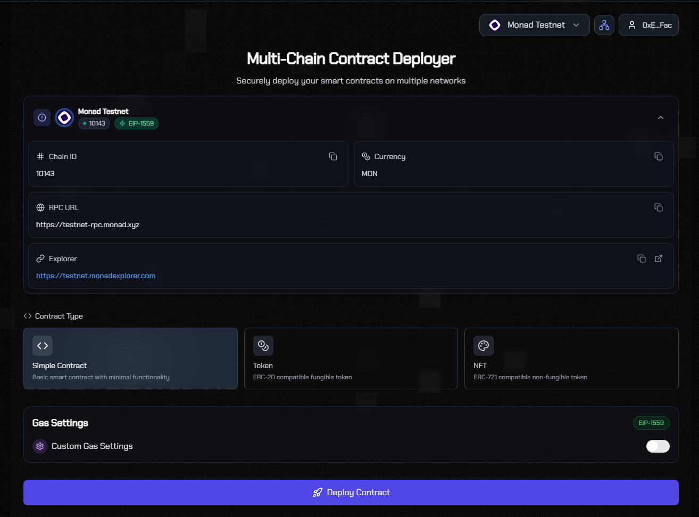Image resolution: width=699 pixels, height=517 pixels.
Task: Select the NFT contract type card
Action: click(x=571, y=358)
